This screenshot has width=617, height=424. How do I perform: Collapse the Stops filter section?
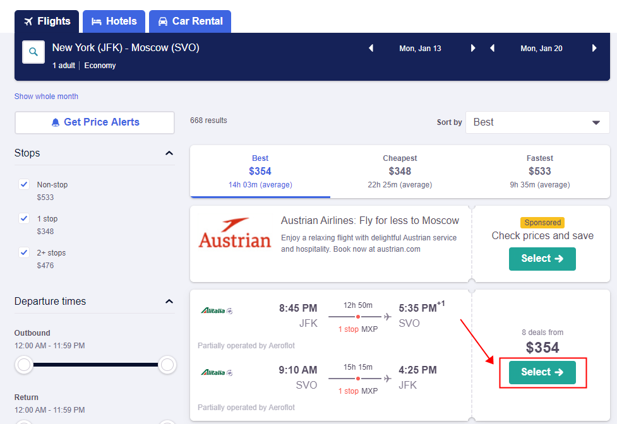[169, 153]
